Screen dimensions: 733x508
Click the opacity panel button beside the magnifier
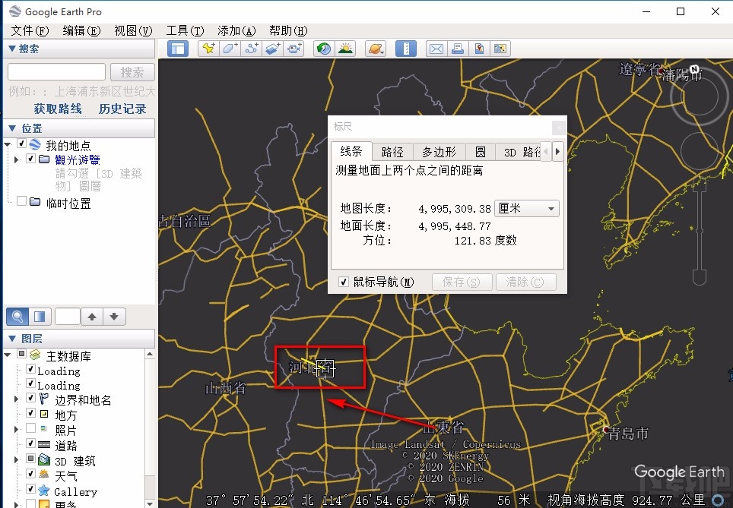40,317
